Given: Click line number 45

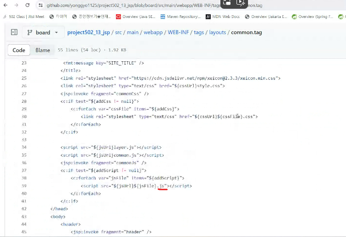Looking at the screenshot, I should point(24,231).
